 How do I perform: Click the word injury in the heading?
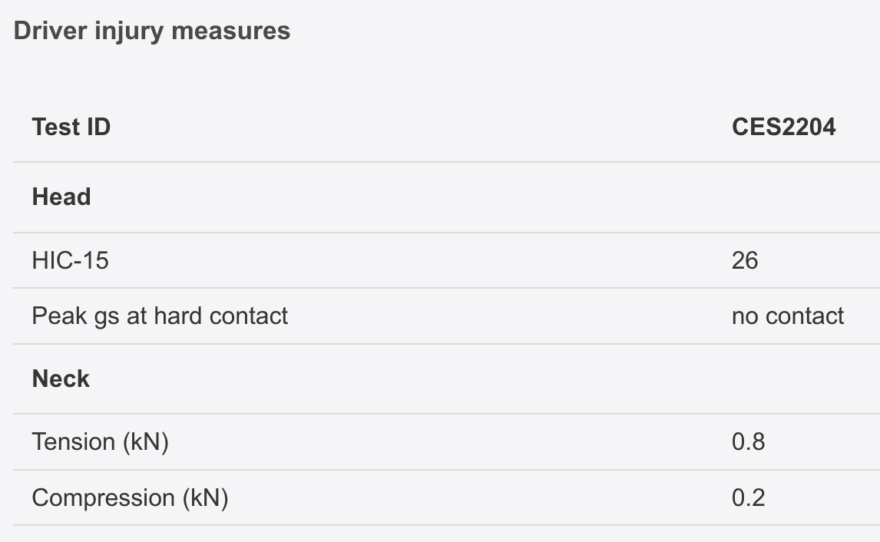tap(129, 31)
